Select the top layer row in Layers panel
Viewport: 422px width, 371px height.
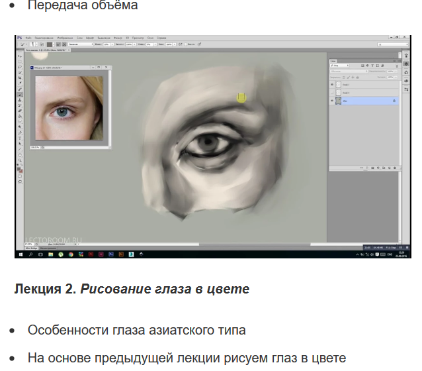point(364,85)
